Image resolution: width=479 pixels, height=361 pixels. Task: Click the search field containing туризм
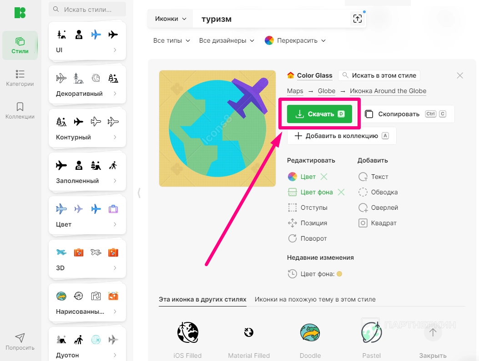pos(272,19)
